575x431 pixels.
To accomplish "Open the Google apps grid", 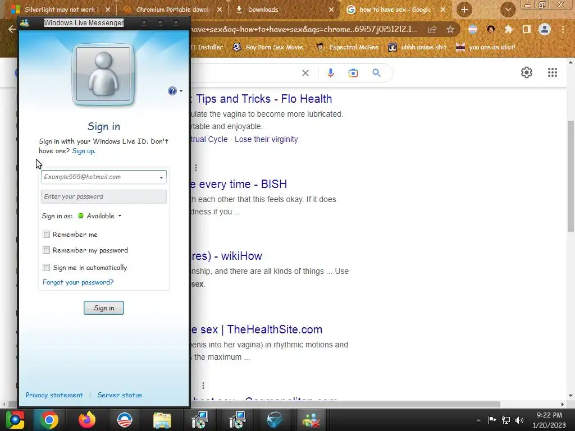I will coord(553,72).
